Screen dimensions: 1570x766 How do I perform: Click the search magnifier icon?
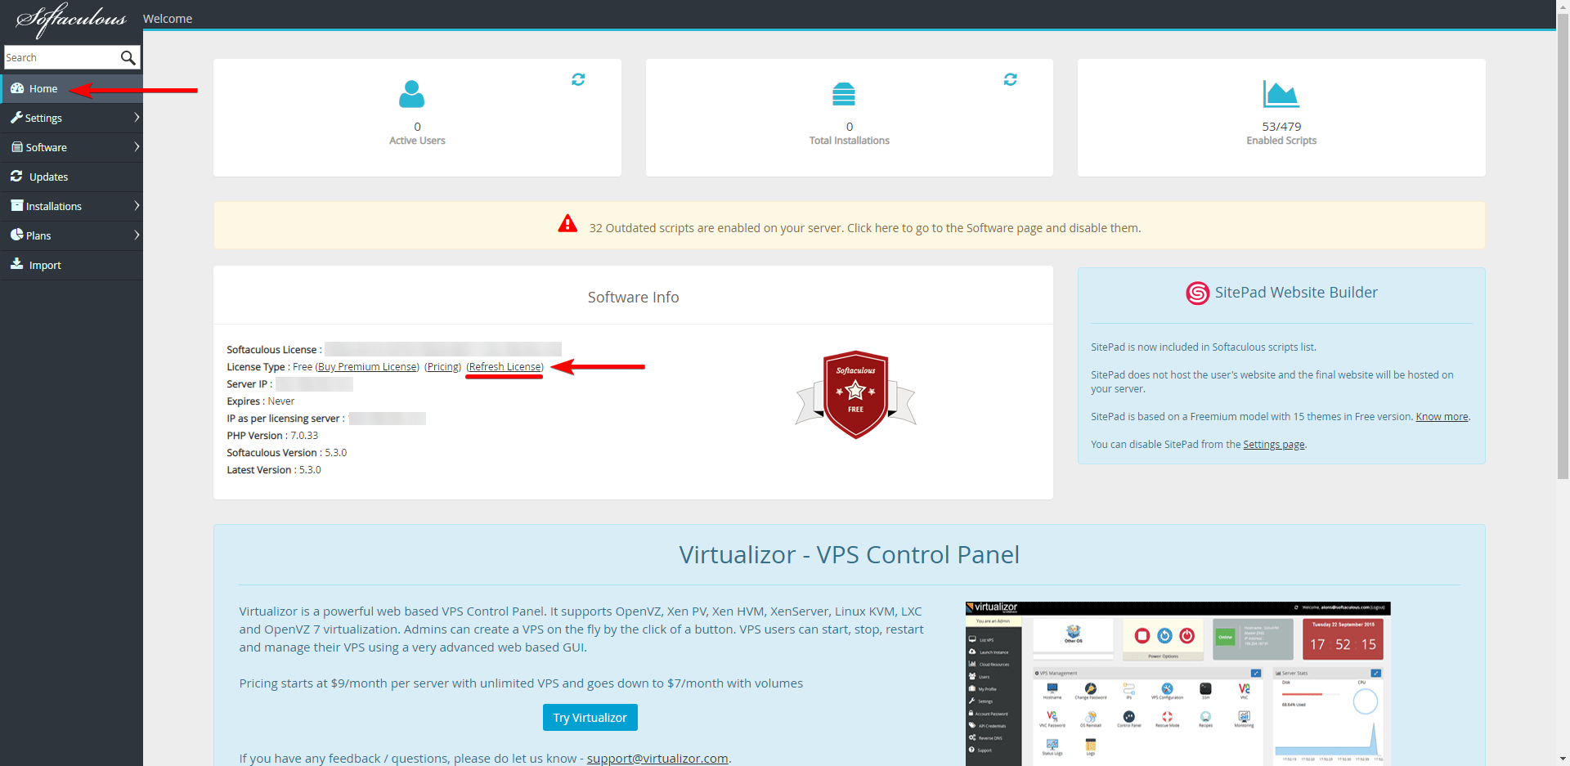coord(128,57)
